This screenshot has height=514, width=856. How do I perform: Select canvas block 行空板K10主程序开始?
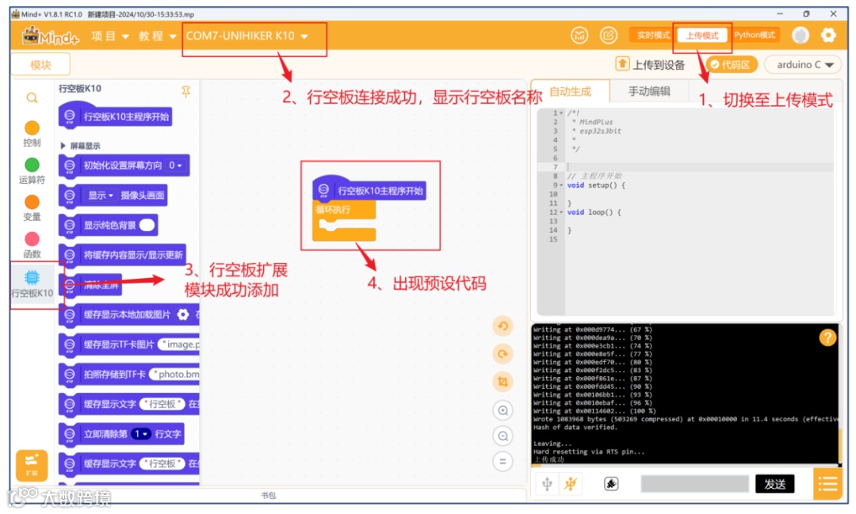click(369, 189)
